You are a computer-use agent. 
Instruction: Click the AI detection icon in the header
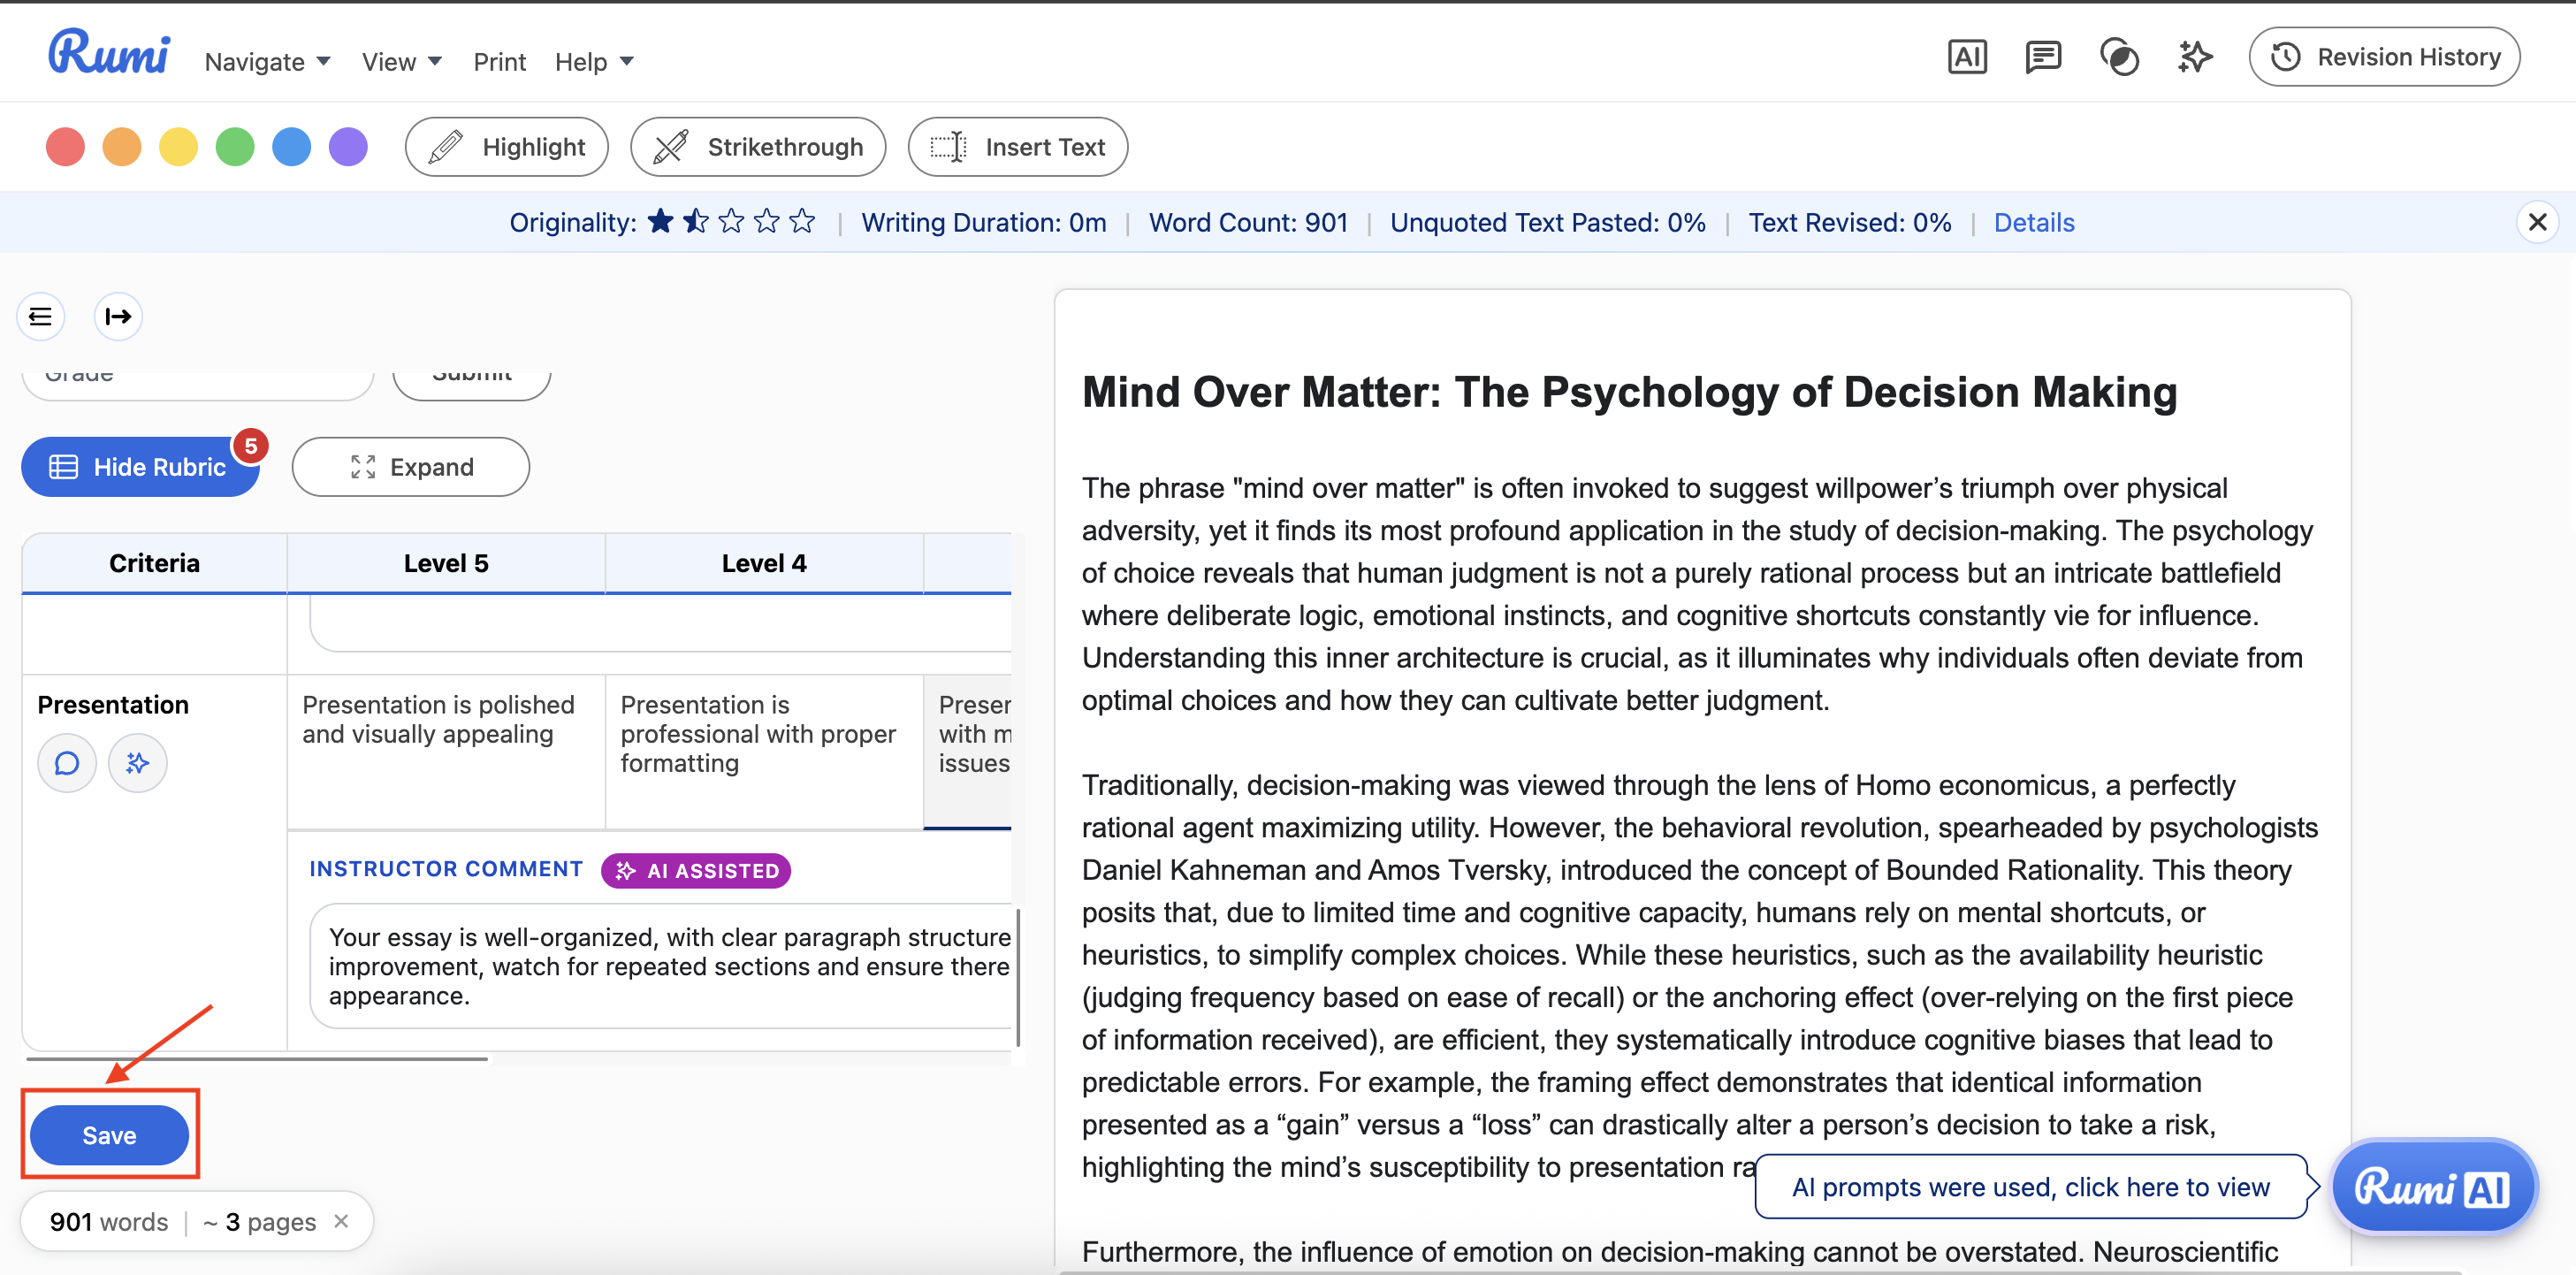(1966, 57)
